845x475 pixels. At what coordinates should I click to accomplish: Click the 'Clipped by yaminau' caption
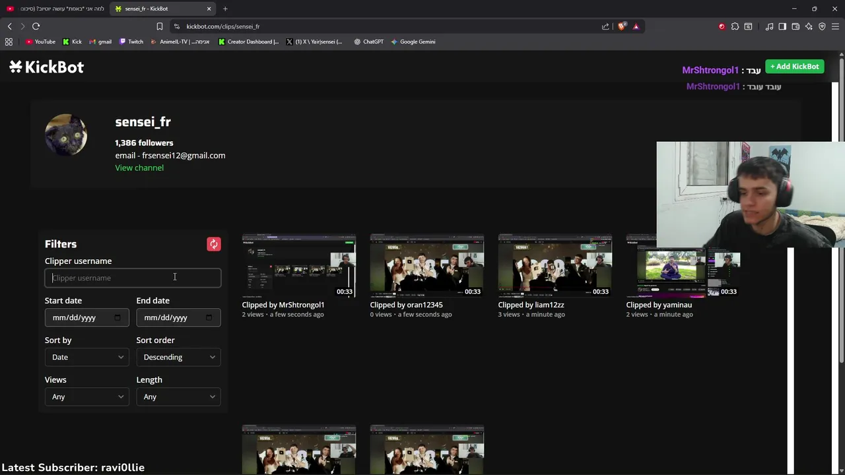click(659, 305)
